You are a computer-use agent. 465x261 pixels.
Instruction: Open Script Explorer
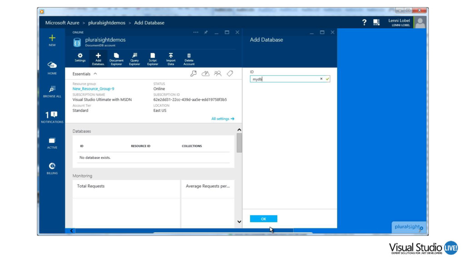tap(153, 59)
